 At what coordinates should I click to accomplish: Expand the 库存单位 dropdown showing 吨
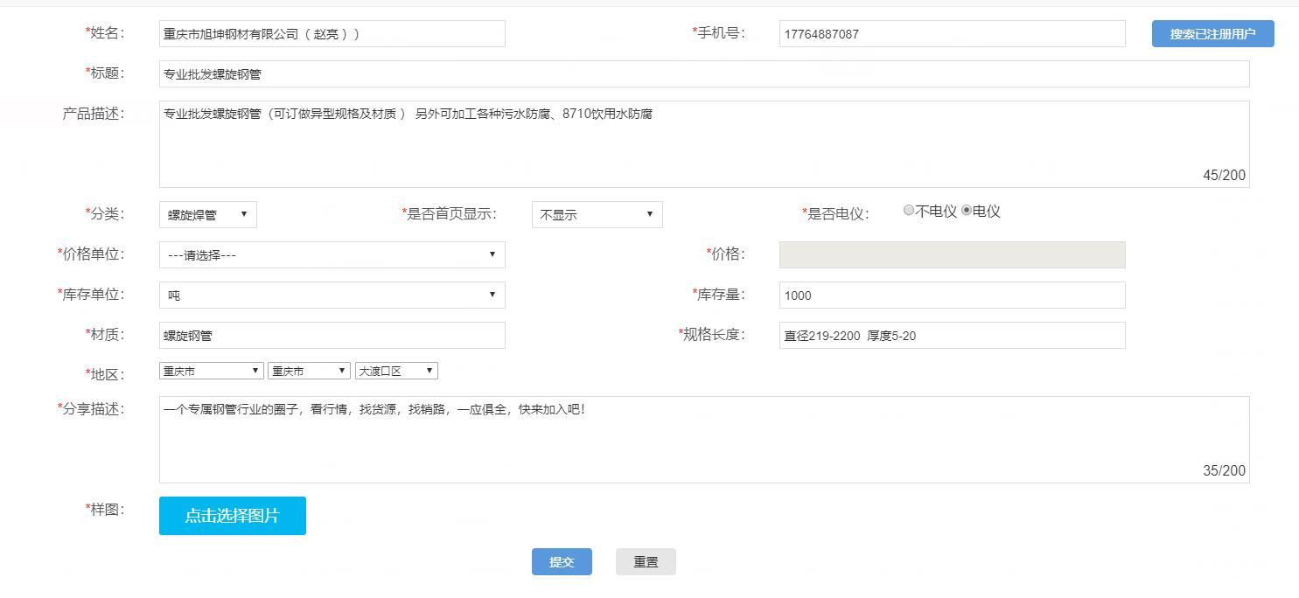[332, 295]
